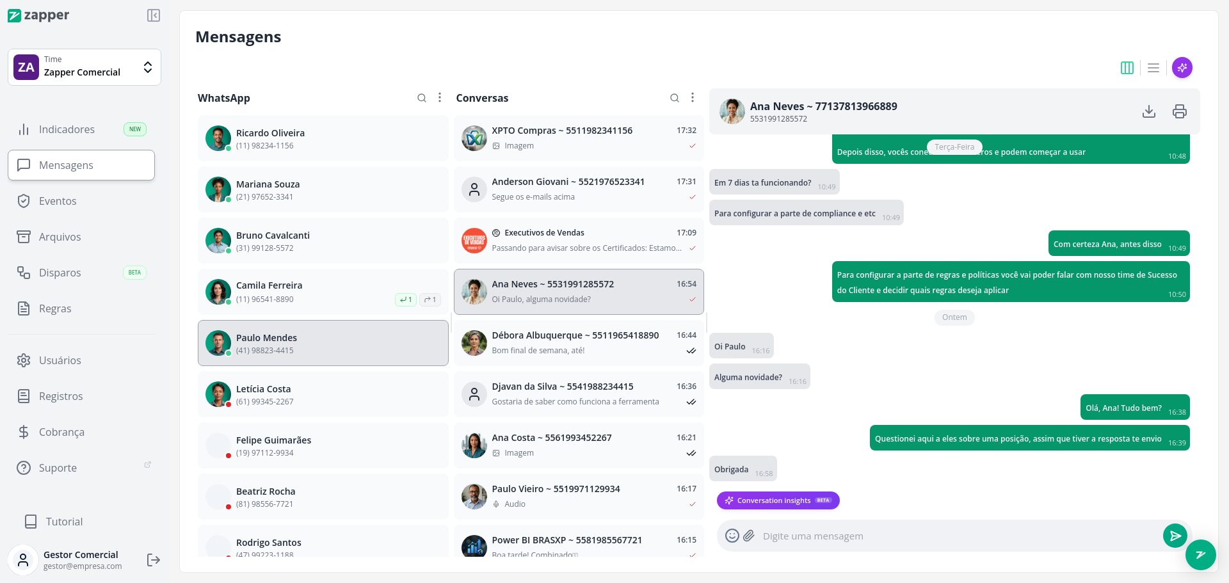The width and height of the screenshot is (1229, 583).
Task: Download the Ana Neves conversation
Action: point(1149,111)
